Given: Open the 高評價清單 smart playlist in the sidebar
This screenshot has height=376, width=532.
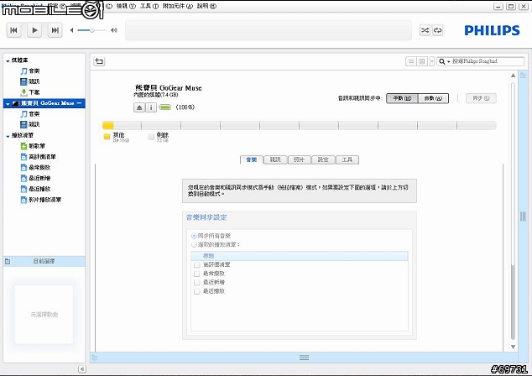Looking at the screenshot, I should click(x=39, y=157).
